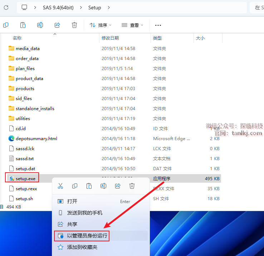
Task: Click the share icon in Explorer toolbar
Action: pos(57,25)
